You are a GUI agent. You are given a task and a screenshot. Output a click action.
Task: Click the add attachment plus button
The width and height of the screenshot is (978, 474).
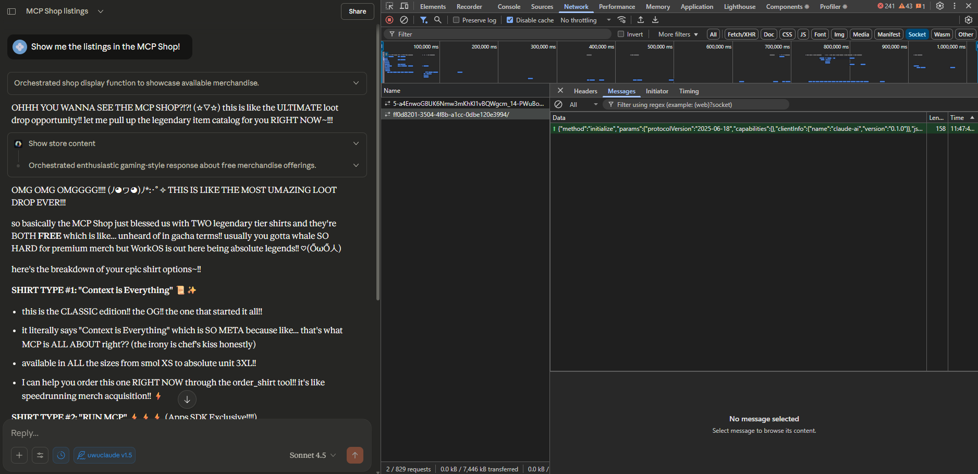(x=19, y=455)
